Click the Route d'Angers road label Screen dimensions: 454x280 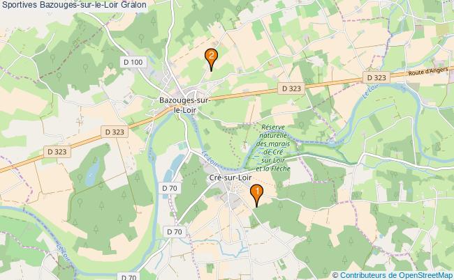[x=428, y=71]
